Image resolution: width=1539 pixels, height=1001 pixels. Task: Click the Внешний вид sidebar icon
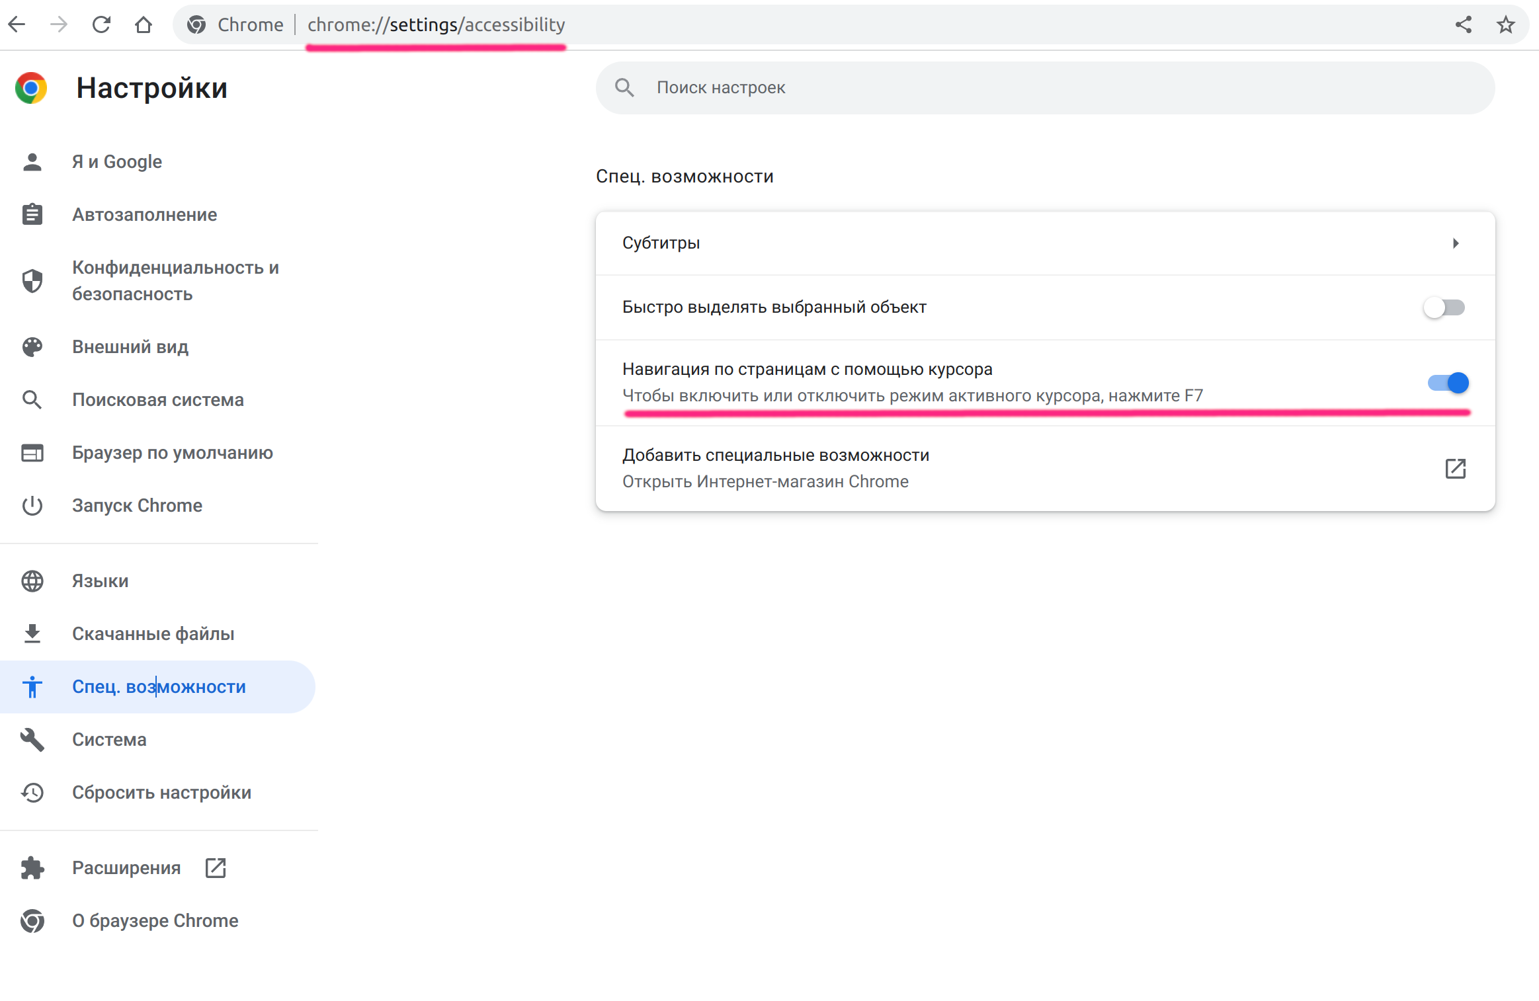click(x=32, y=346)
